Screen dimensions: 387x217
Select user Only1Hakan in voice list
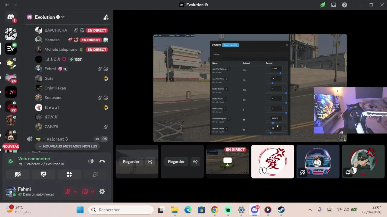(x=55, y=88)
